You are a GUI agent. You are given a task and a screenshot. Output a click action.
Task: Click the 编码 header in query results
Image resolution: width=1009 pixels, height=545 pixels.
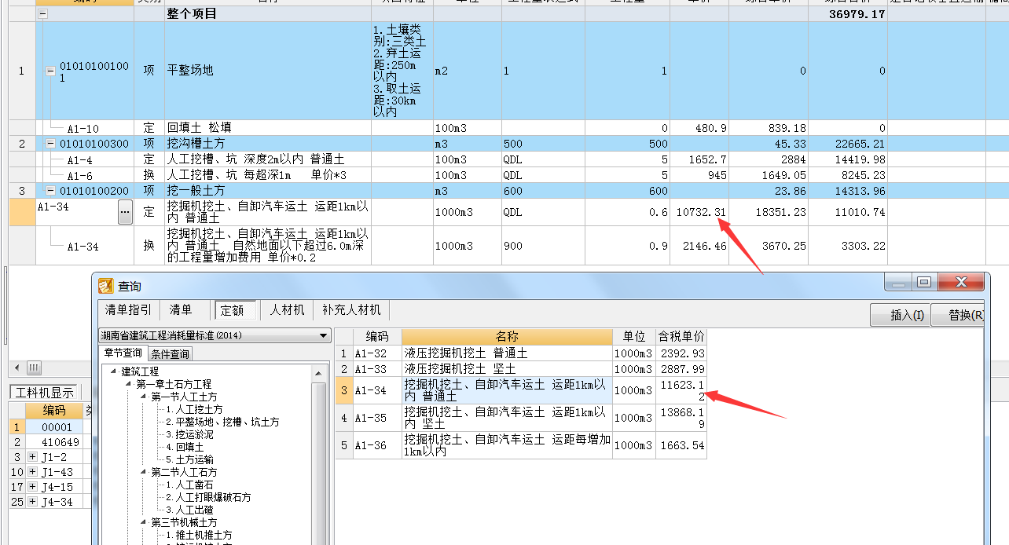pyautogui.click(x=377, y=337)
